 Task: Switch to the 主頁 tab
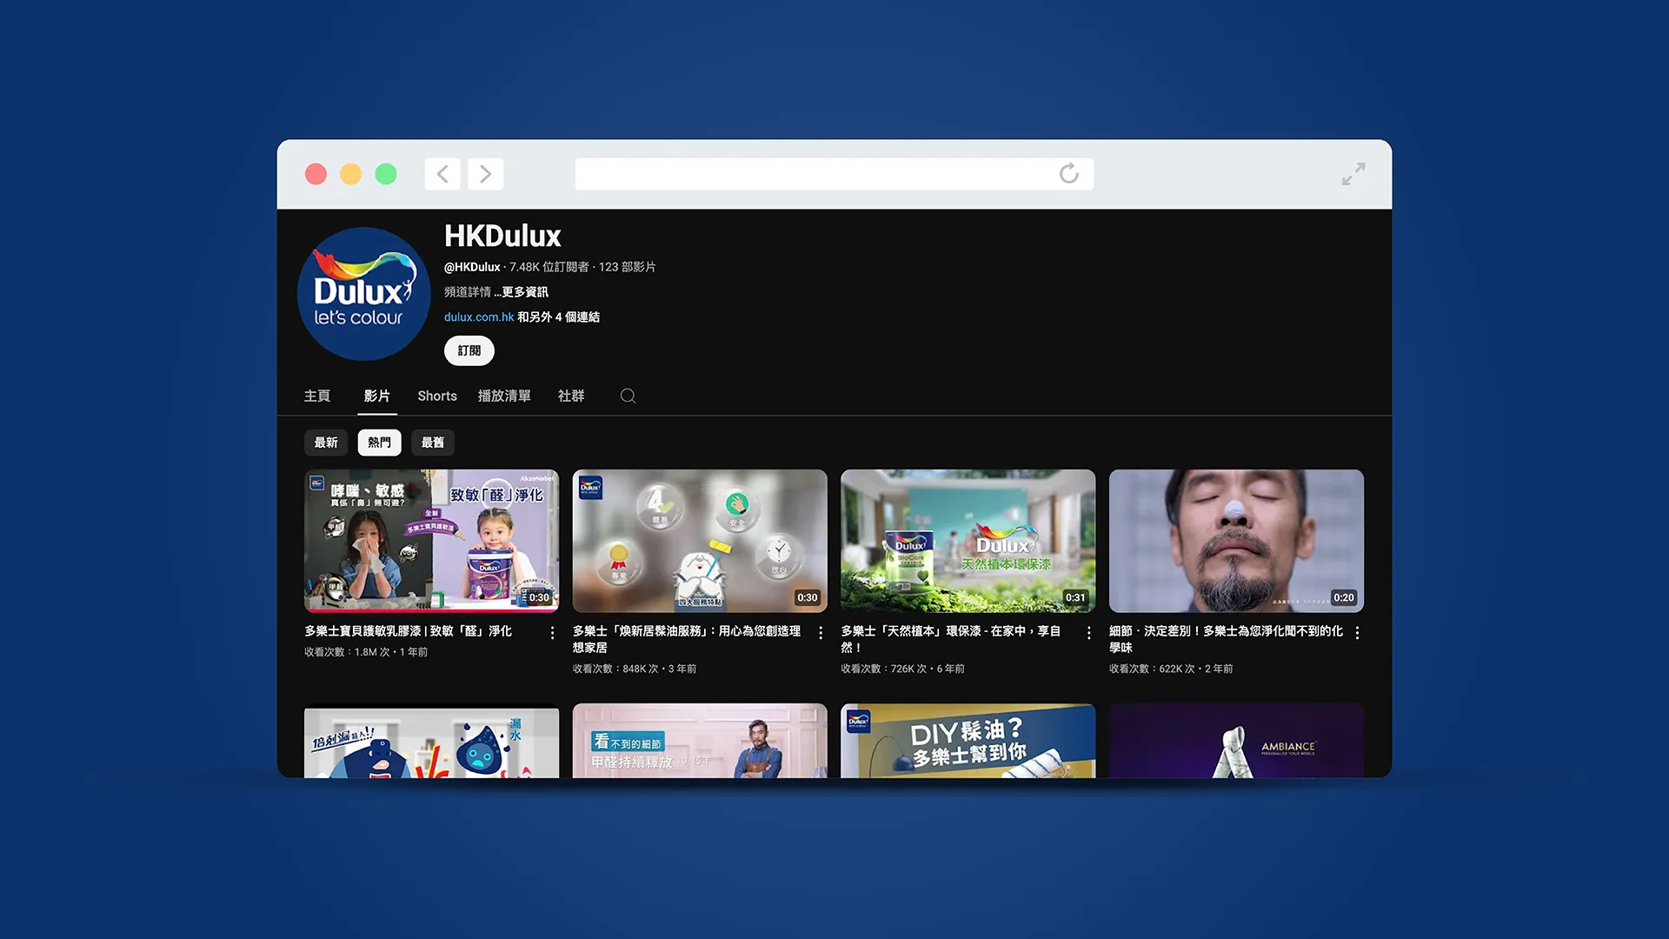pos(317,396)
